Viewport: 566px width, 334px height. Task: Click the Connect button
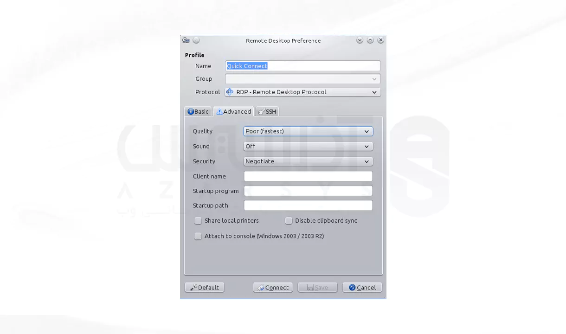tap(273, 288)
